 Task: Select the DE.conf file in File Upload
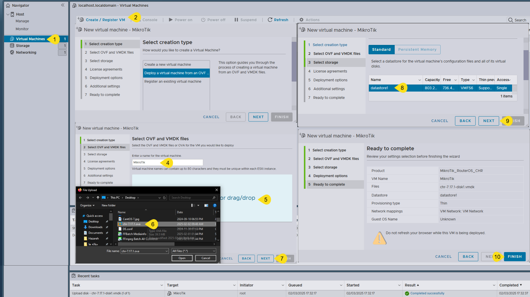tap(128, 229)
